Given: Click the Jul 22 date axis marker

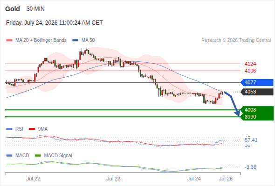Looking at the screenshot, I should 33,179.
